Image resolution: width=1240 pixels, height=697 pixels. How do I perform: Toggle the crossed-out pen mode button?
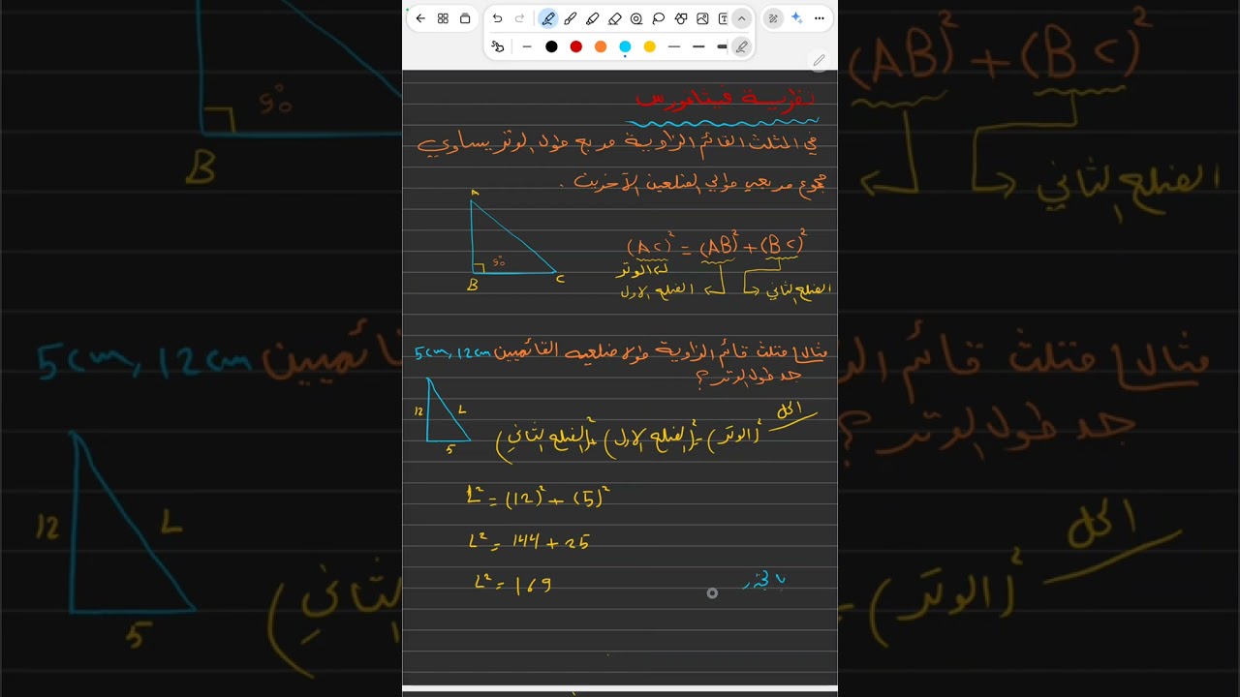[773, 18]
